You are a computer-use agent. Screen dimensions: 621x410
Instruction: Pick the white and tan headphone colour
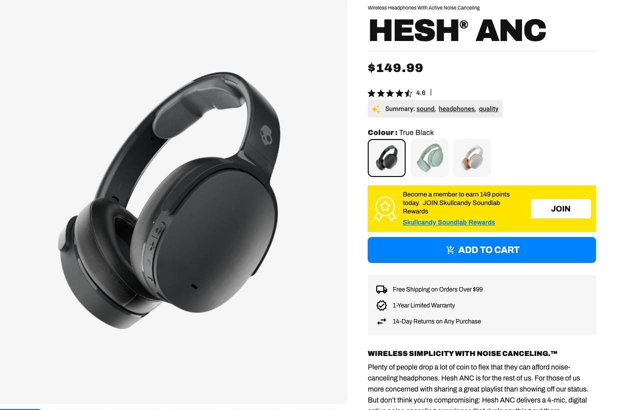(472, 158)
